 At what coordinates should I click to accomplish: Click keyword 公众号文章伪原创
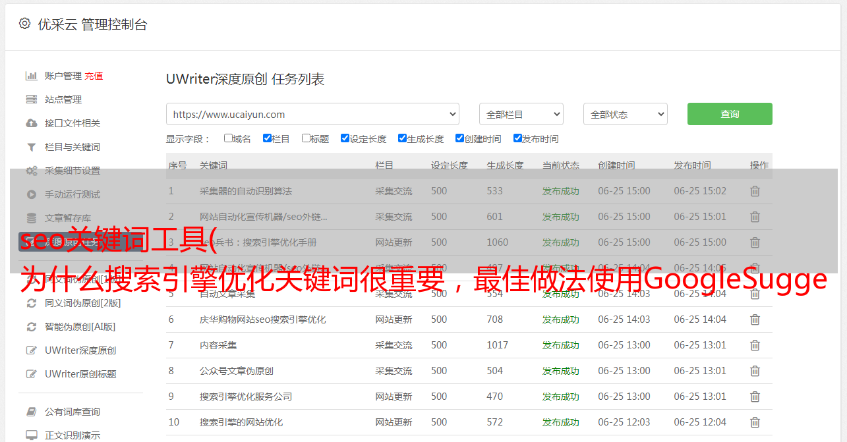(x=237, y=371)
